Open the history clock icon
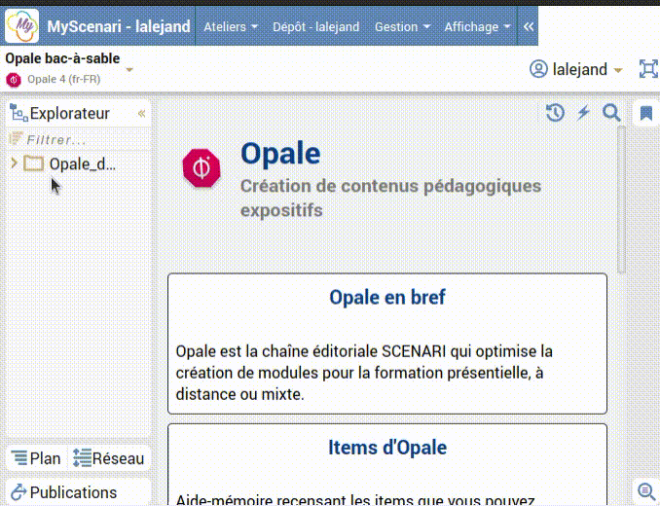Screen dimensions: 660x506 tap(555, 112)
